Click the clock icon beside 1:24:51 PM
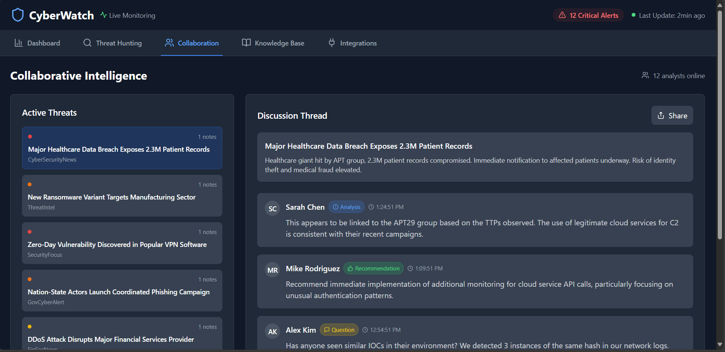 point(371,207)
